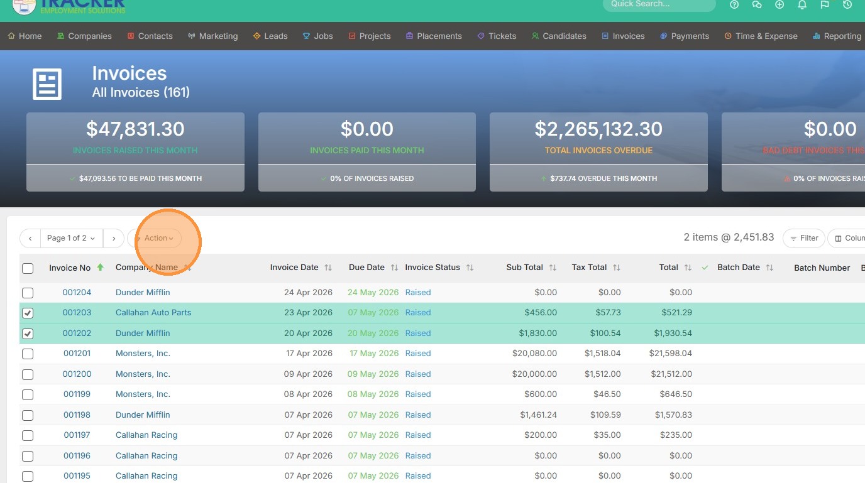Click the Invoices Raised This Month card
Image resolution: width=865 pixels, height=483 pixels.
[x=135, y=152]
